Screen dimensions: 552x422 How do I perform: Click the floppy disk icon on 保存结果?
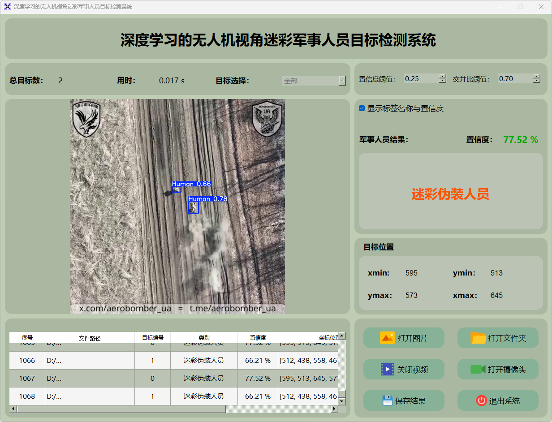tap(387, 400)
